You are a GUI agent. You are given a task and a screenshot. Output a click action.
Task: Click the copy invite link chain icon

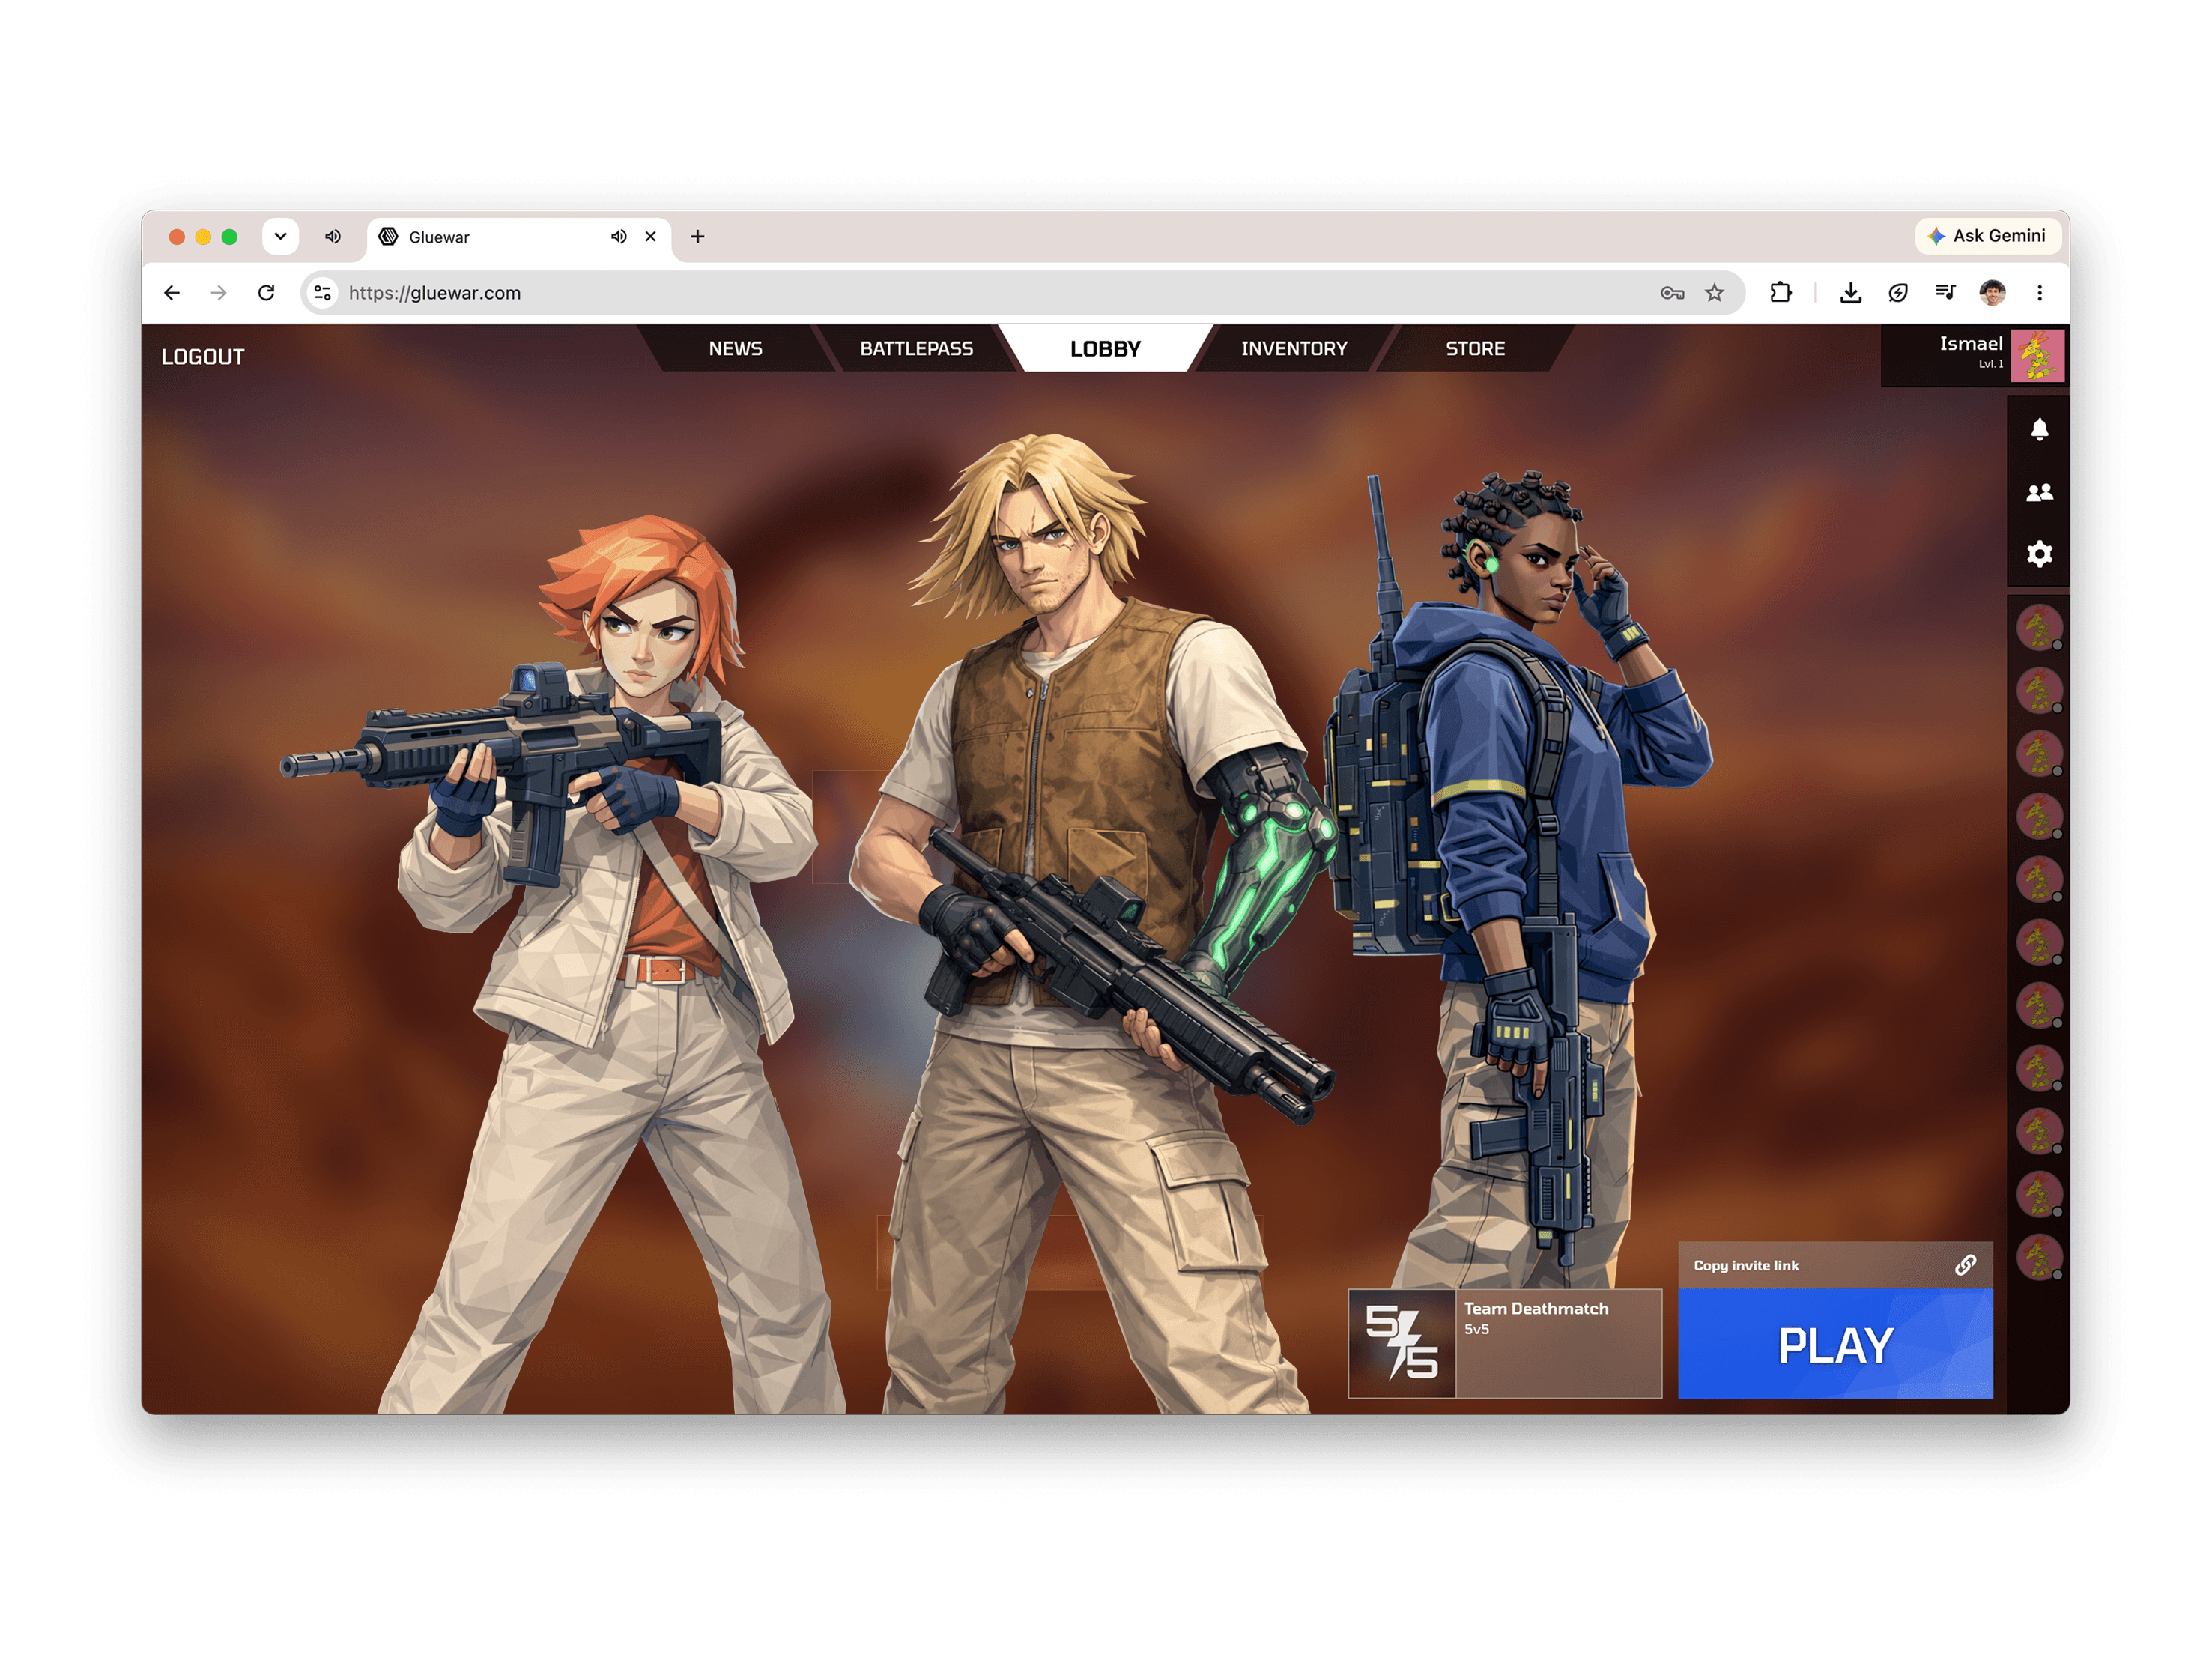[x=1965, y=1265]
